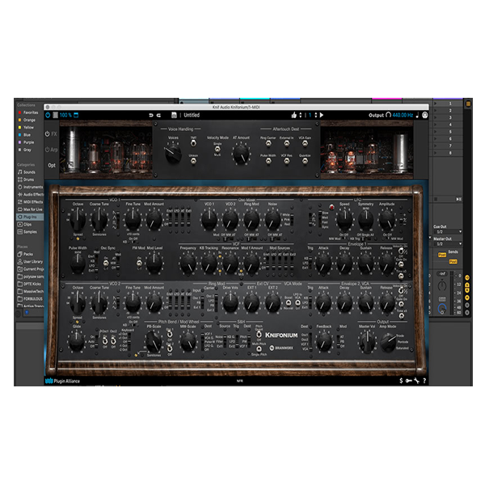Open Packs in Places list
Screen dimensions: 485x485
25,254
